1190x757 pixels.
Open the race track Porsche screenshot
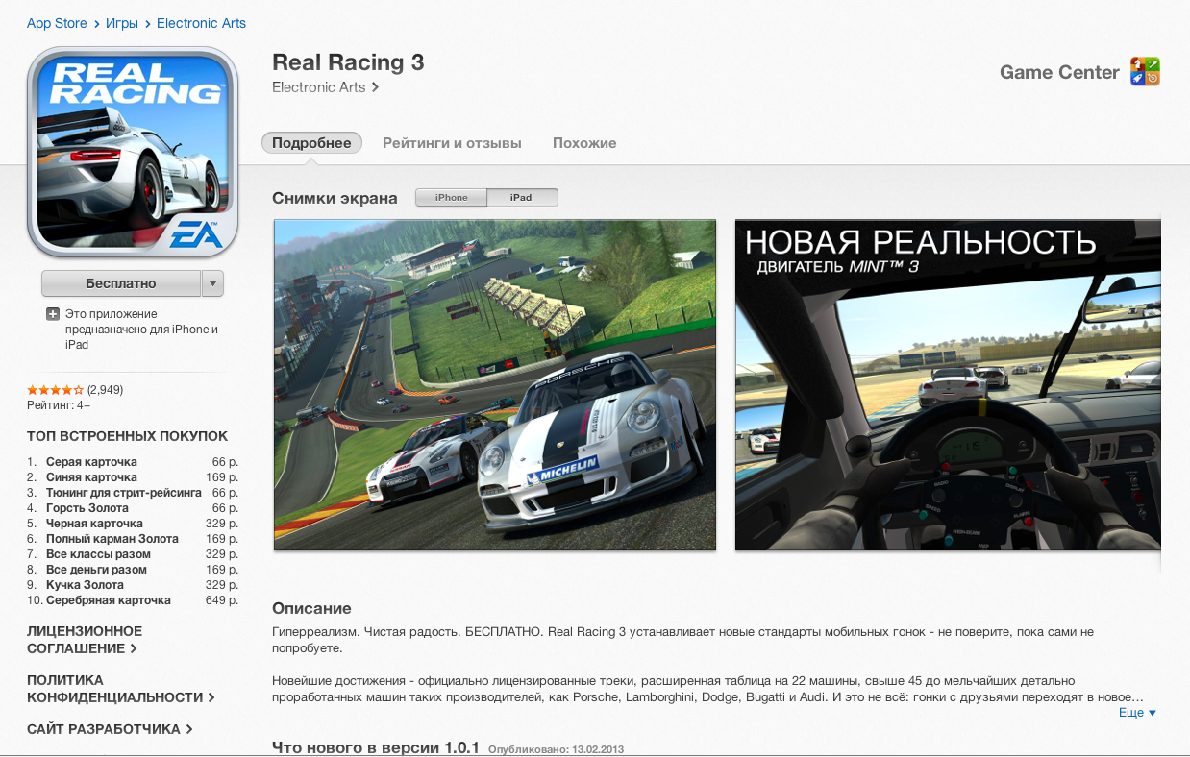pyautogui.click(x=495, y=385)
